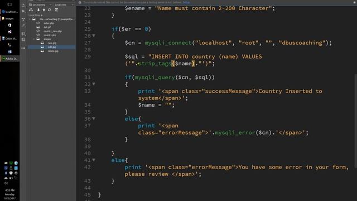
Task: Click the system clock showing 4:33 PM
Action: click(x=9, y=190)
